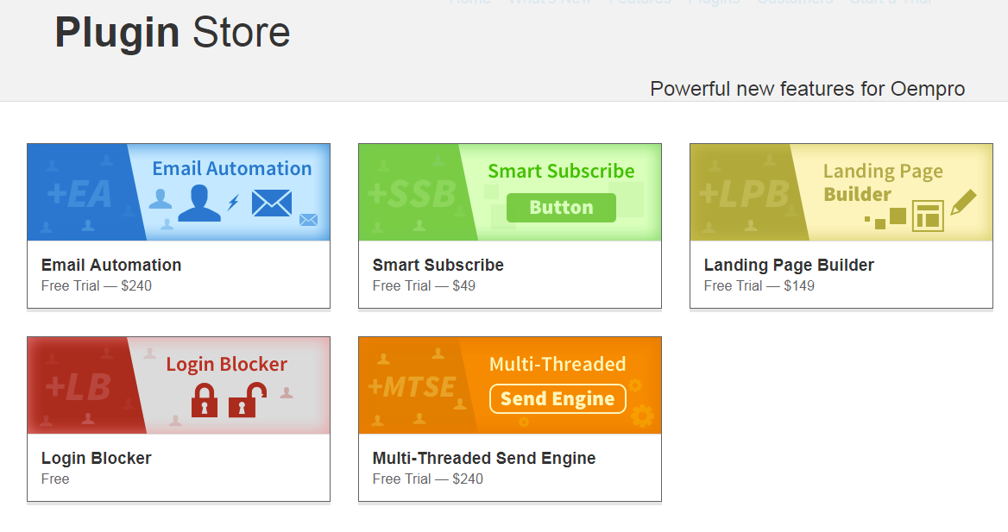Open the Multi-Threaded Send Engine title link

coord(484,458)
